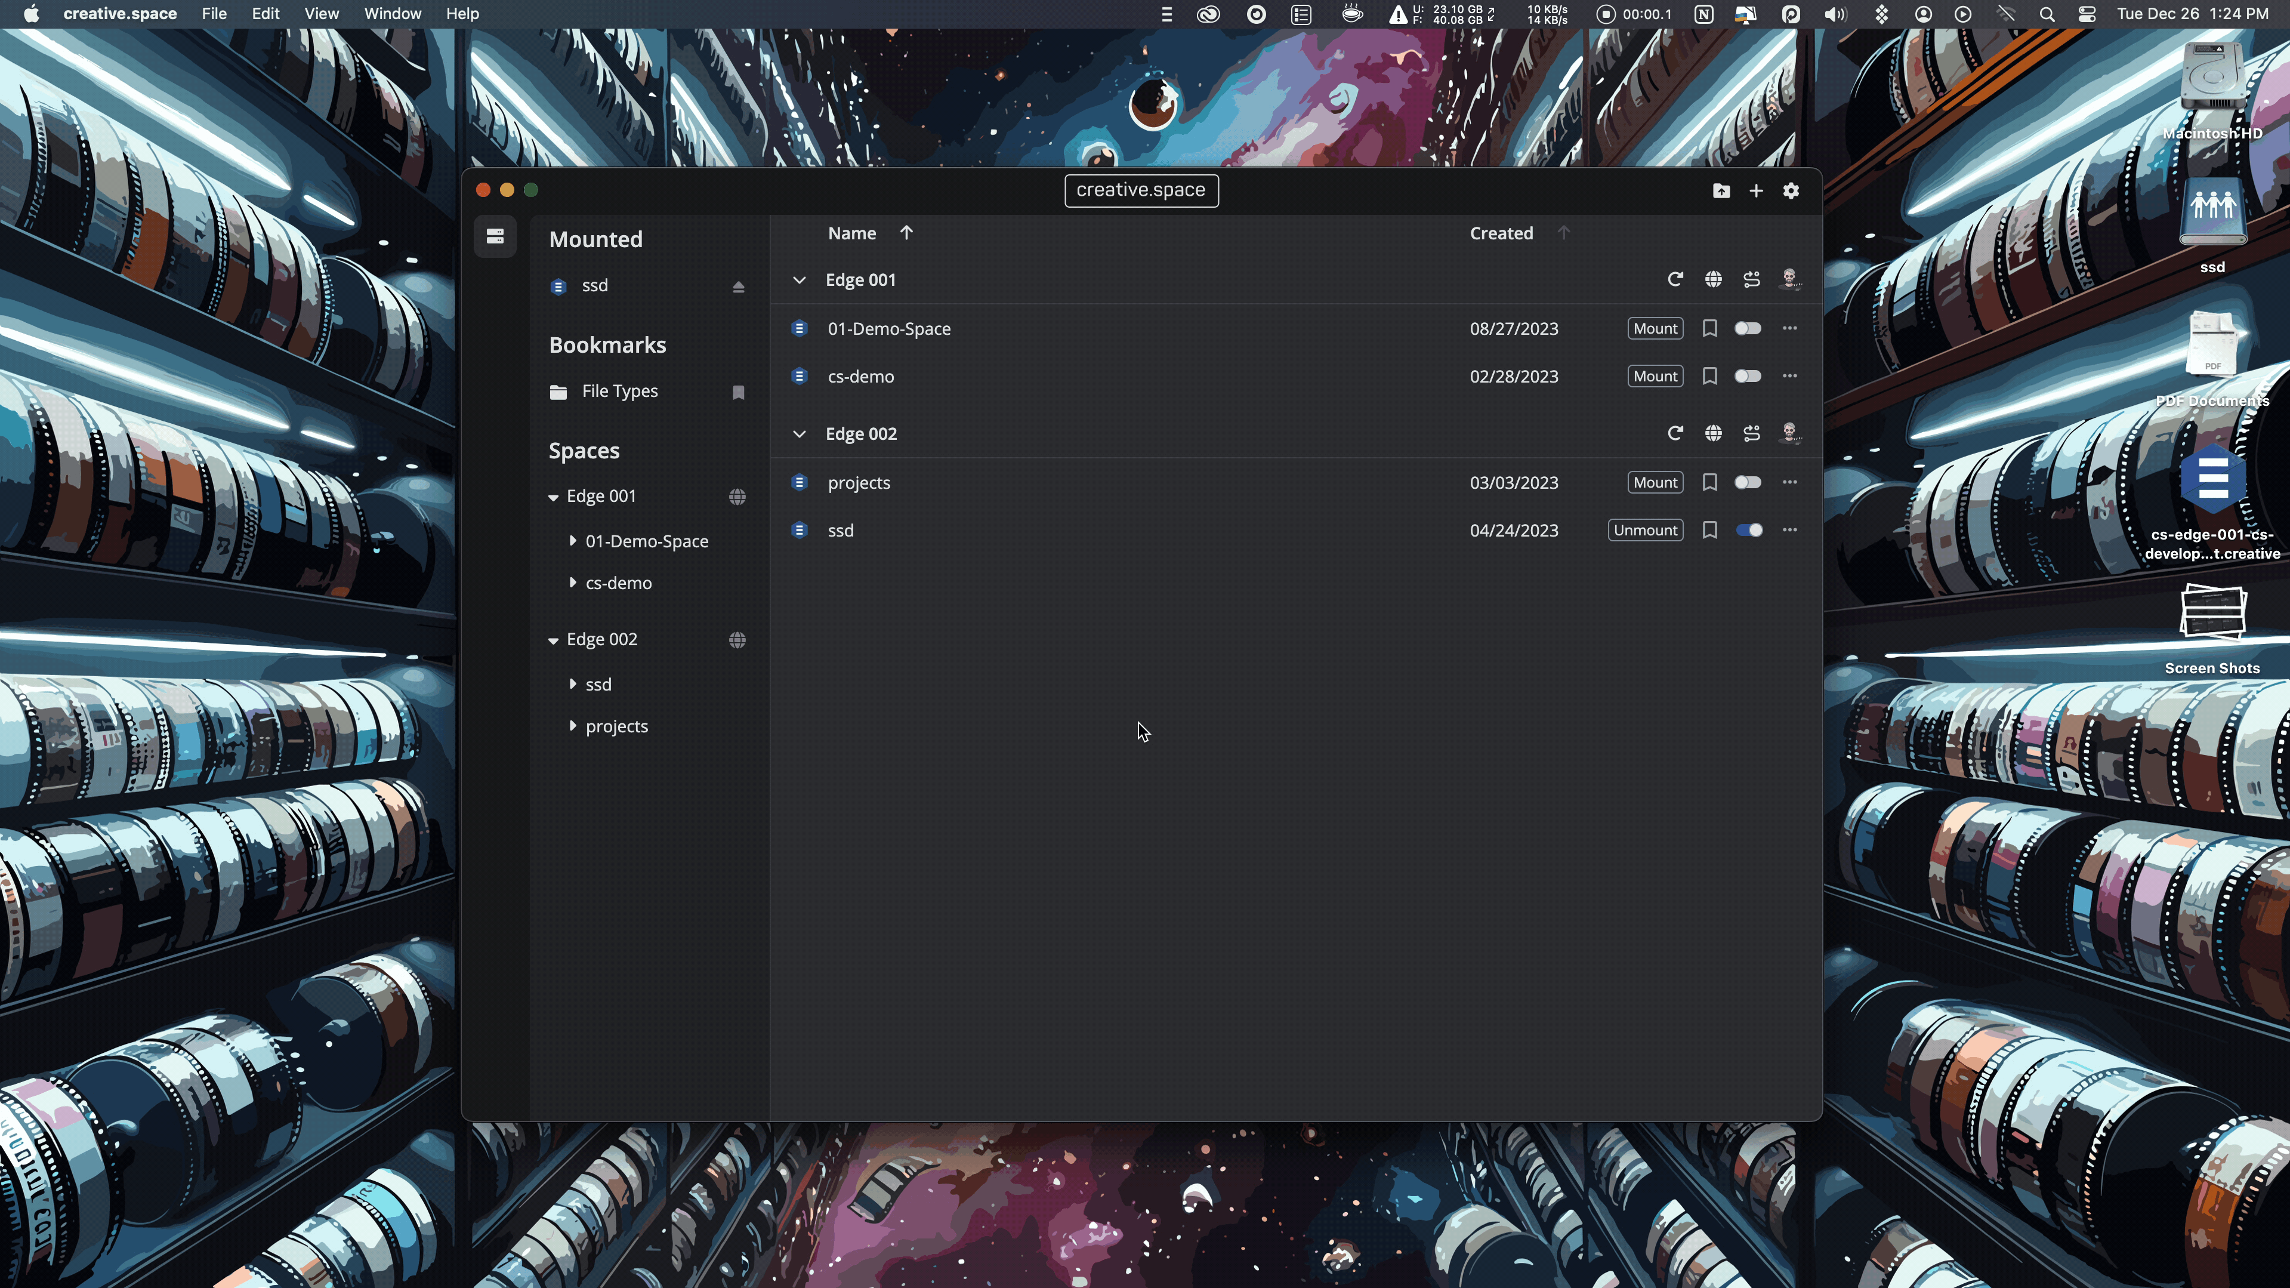The width and height of the screenshot is (2290, 1288).
Task: Open the File menu
Action: coord(214,13)
